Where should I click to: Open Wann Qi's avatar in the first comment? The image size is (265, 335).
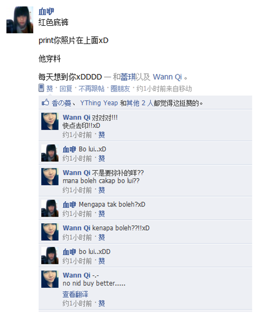(x=50, y=122)
